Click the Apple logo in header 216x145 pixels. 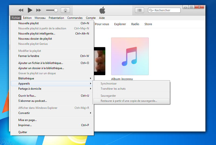[x=102, y=10]
